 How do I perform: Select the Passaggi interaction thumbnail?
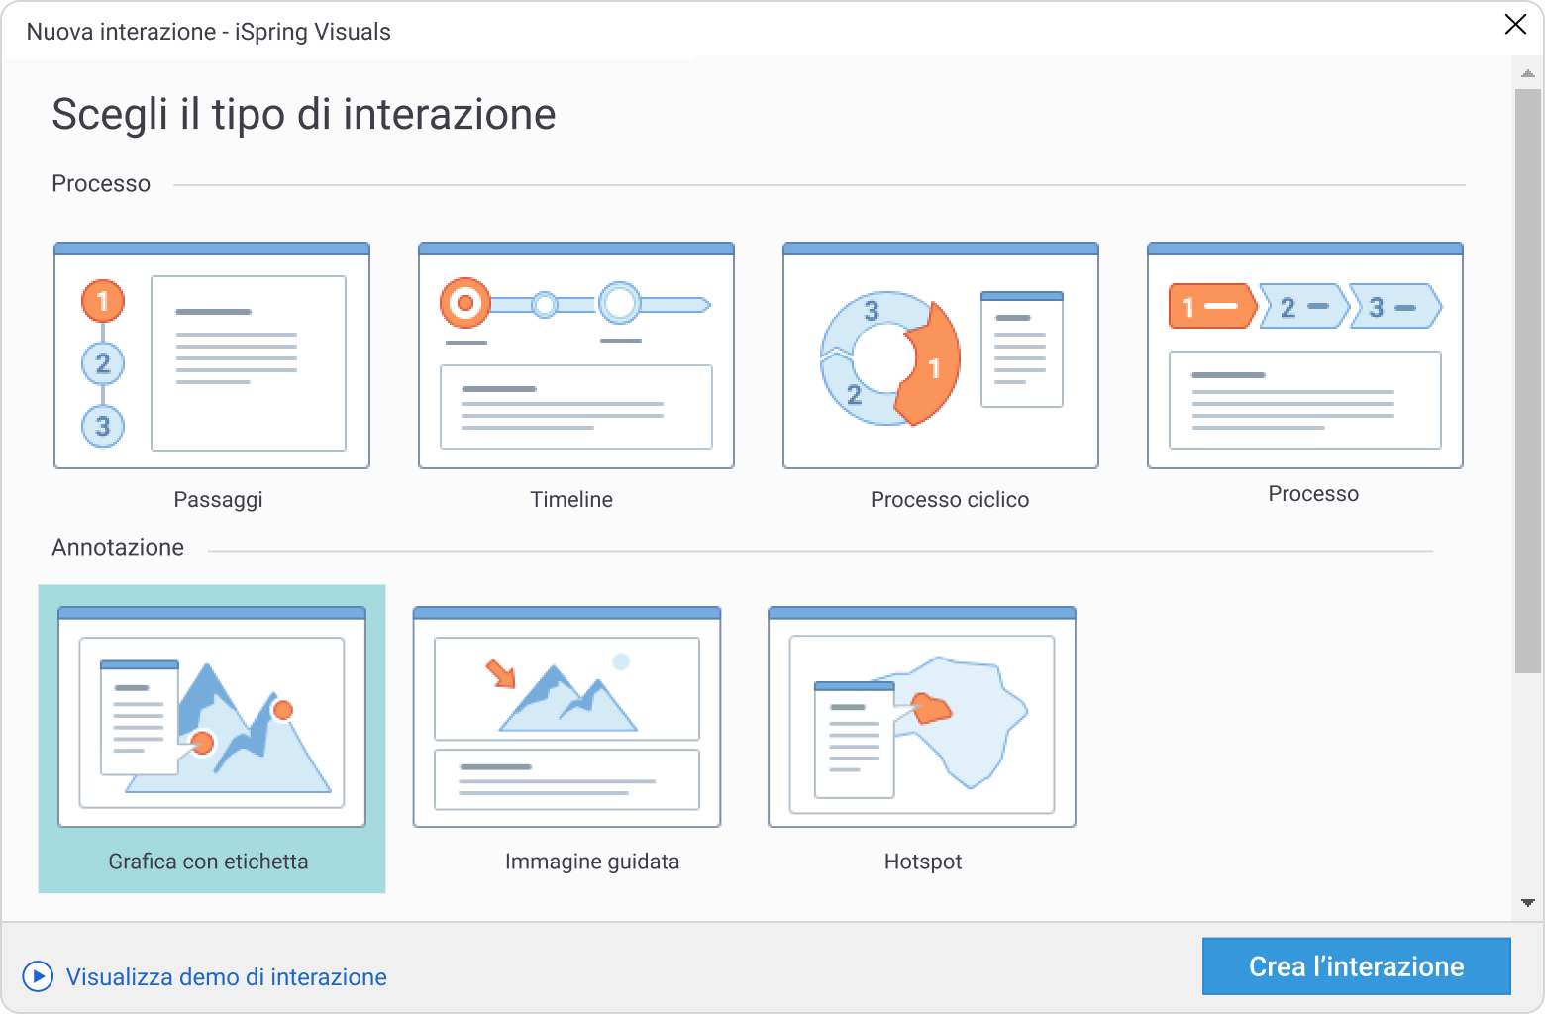click(212, 355)
